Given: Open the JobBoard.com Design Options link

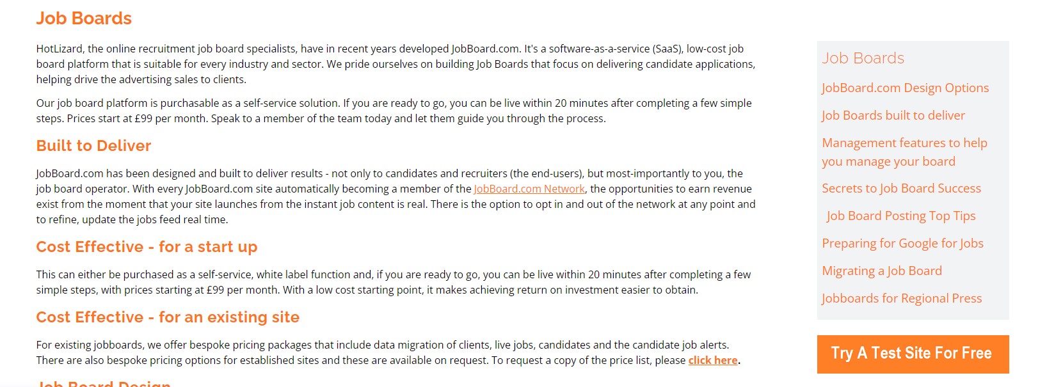Looking at the screenshot, I should pyautogui.click(x=905, y=88).
